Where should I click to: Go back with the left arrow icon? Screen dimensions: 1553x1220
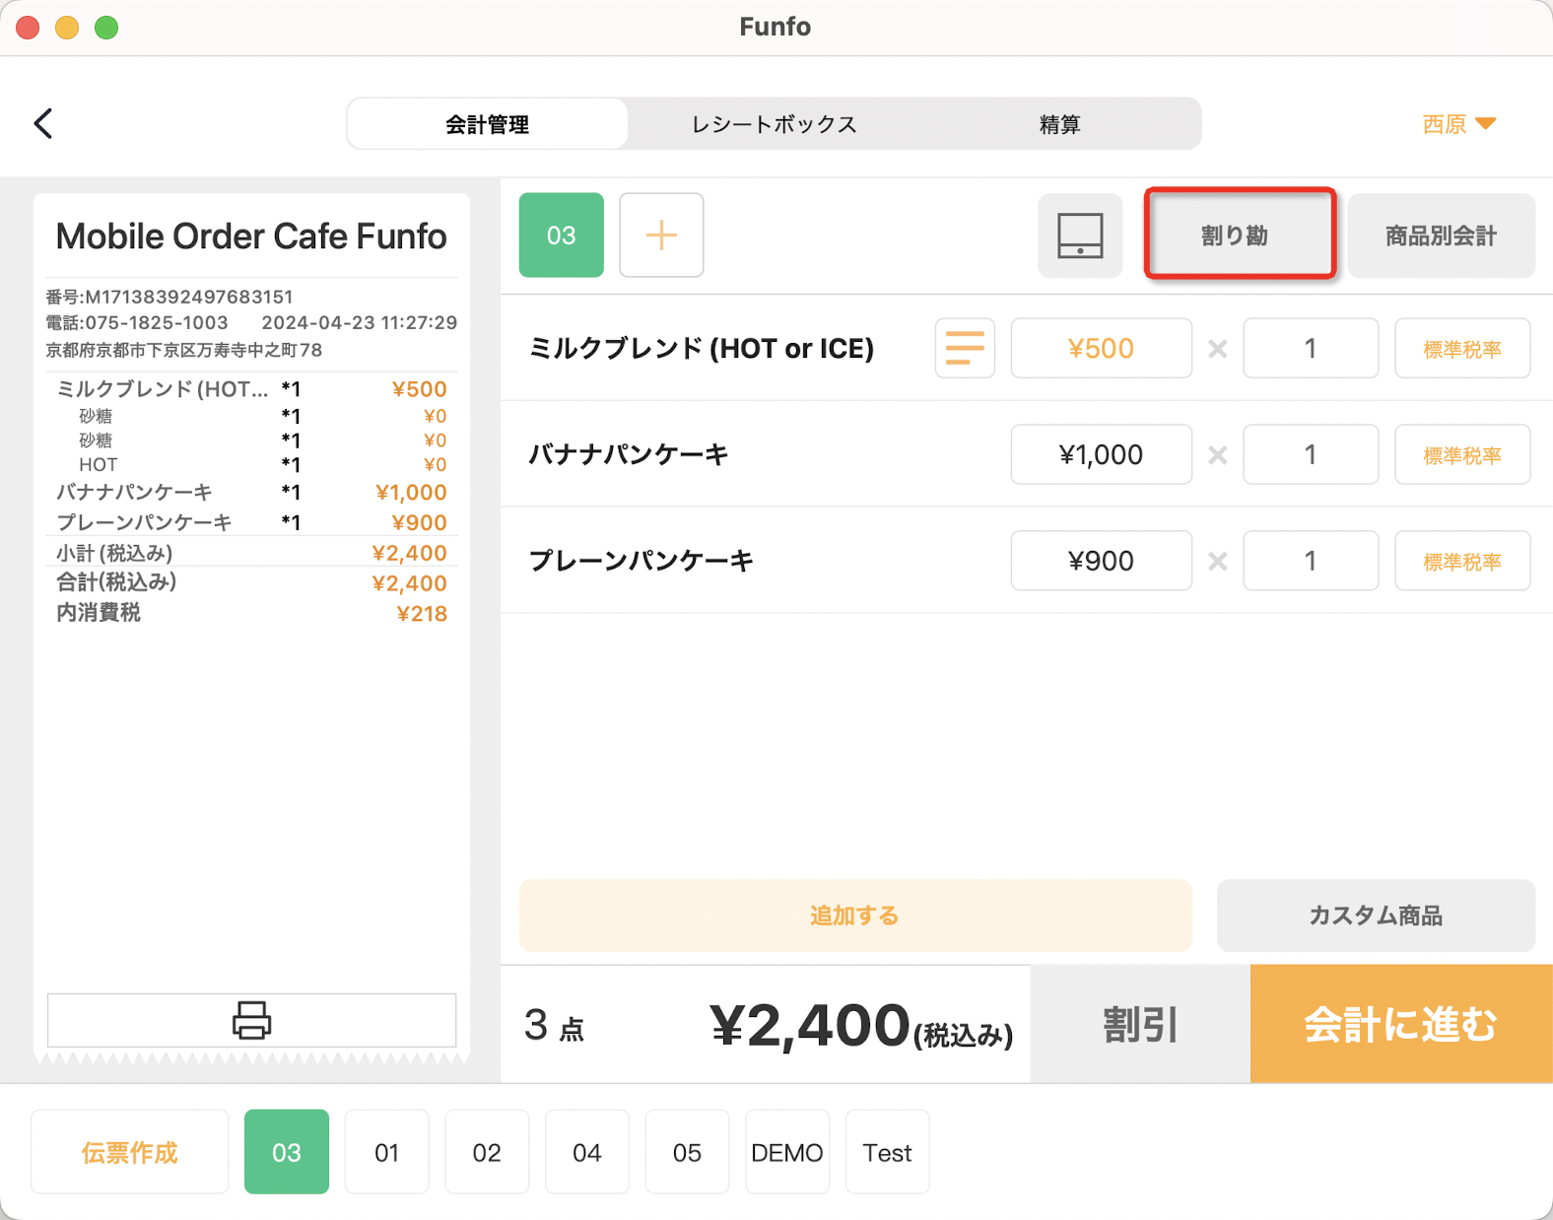click(x=42, y=124)
